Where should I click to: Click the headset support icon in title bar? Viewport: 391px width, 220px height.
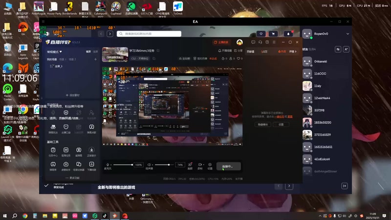tap(260, 42)
